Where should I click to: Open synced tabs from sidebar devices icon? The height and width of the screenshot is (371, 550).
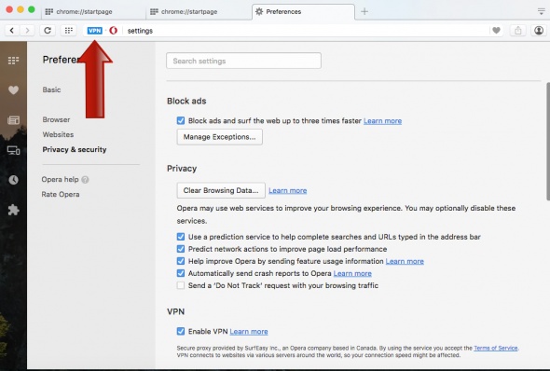(x=13, y=150)
